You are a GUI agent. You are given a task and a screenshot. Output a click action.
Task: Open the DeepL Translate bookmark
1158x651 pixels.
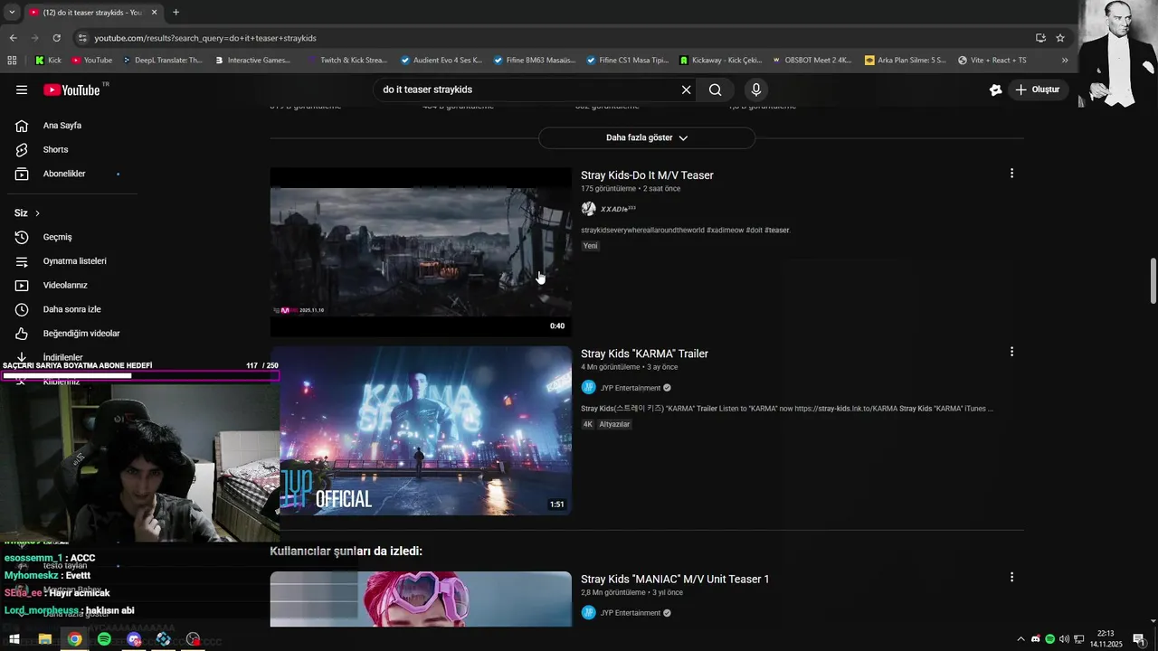pyautogui.click(x=162, y=61)
